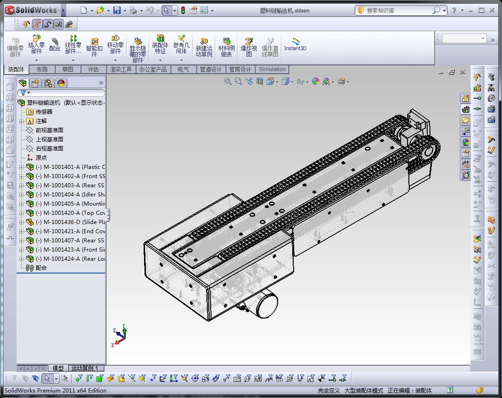Click 爆炸直线草图 explode line sketch
The image size is (502, 398).
click(x=270, y=47)
